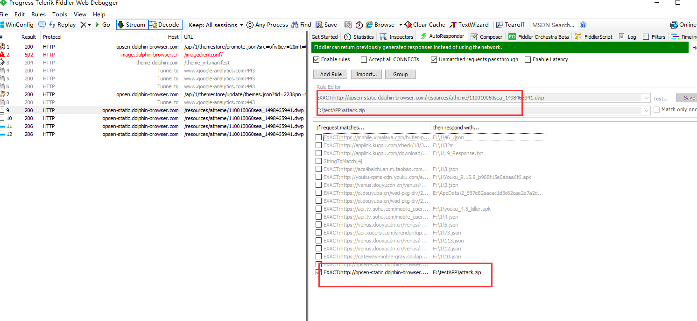Click the 'If request matches...' column header
Image resolution: width=697 pixels, height=321 pixels.
[x=372, y=127]
